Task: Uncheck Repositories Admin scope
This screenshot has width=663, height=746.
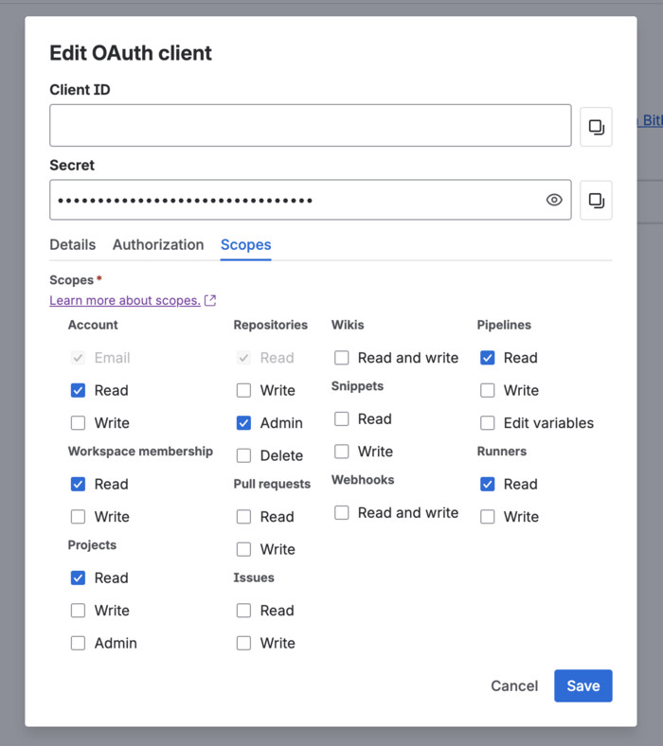Action: pyautogui.click(x=243, y=423)
